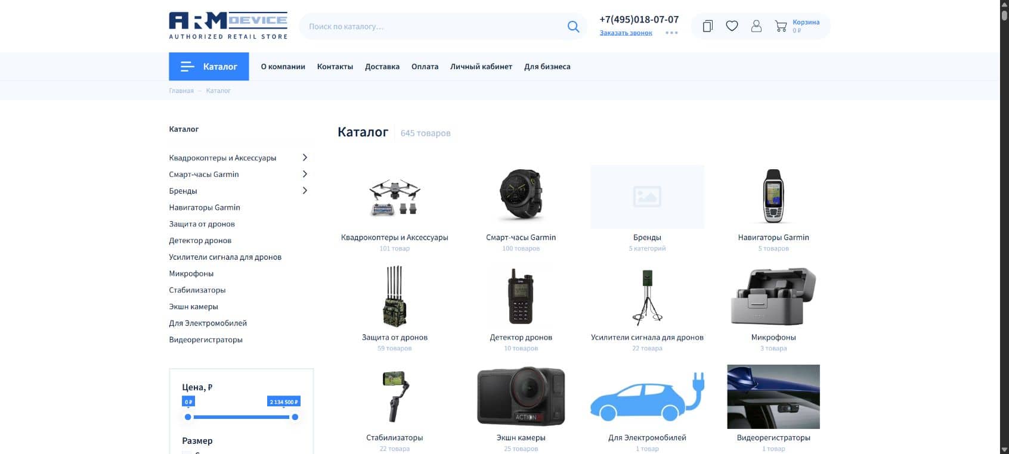Image resolution: width=1009 pixels, height=454 pixels.
Task: Show more contacts three-dots icon
Action: (671, 33)
